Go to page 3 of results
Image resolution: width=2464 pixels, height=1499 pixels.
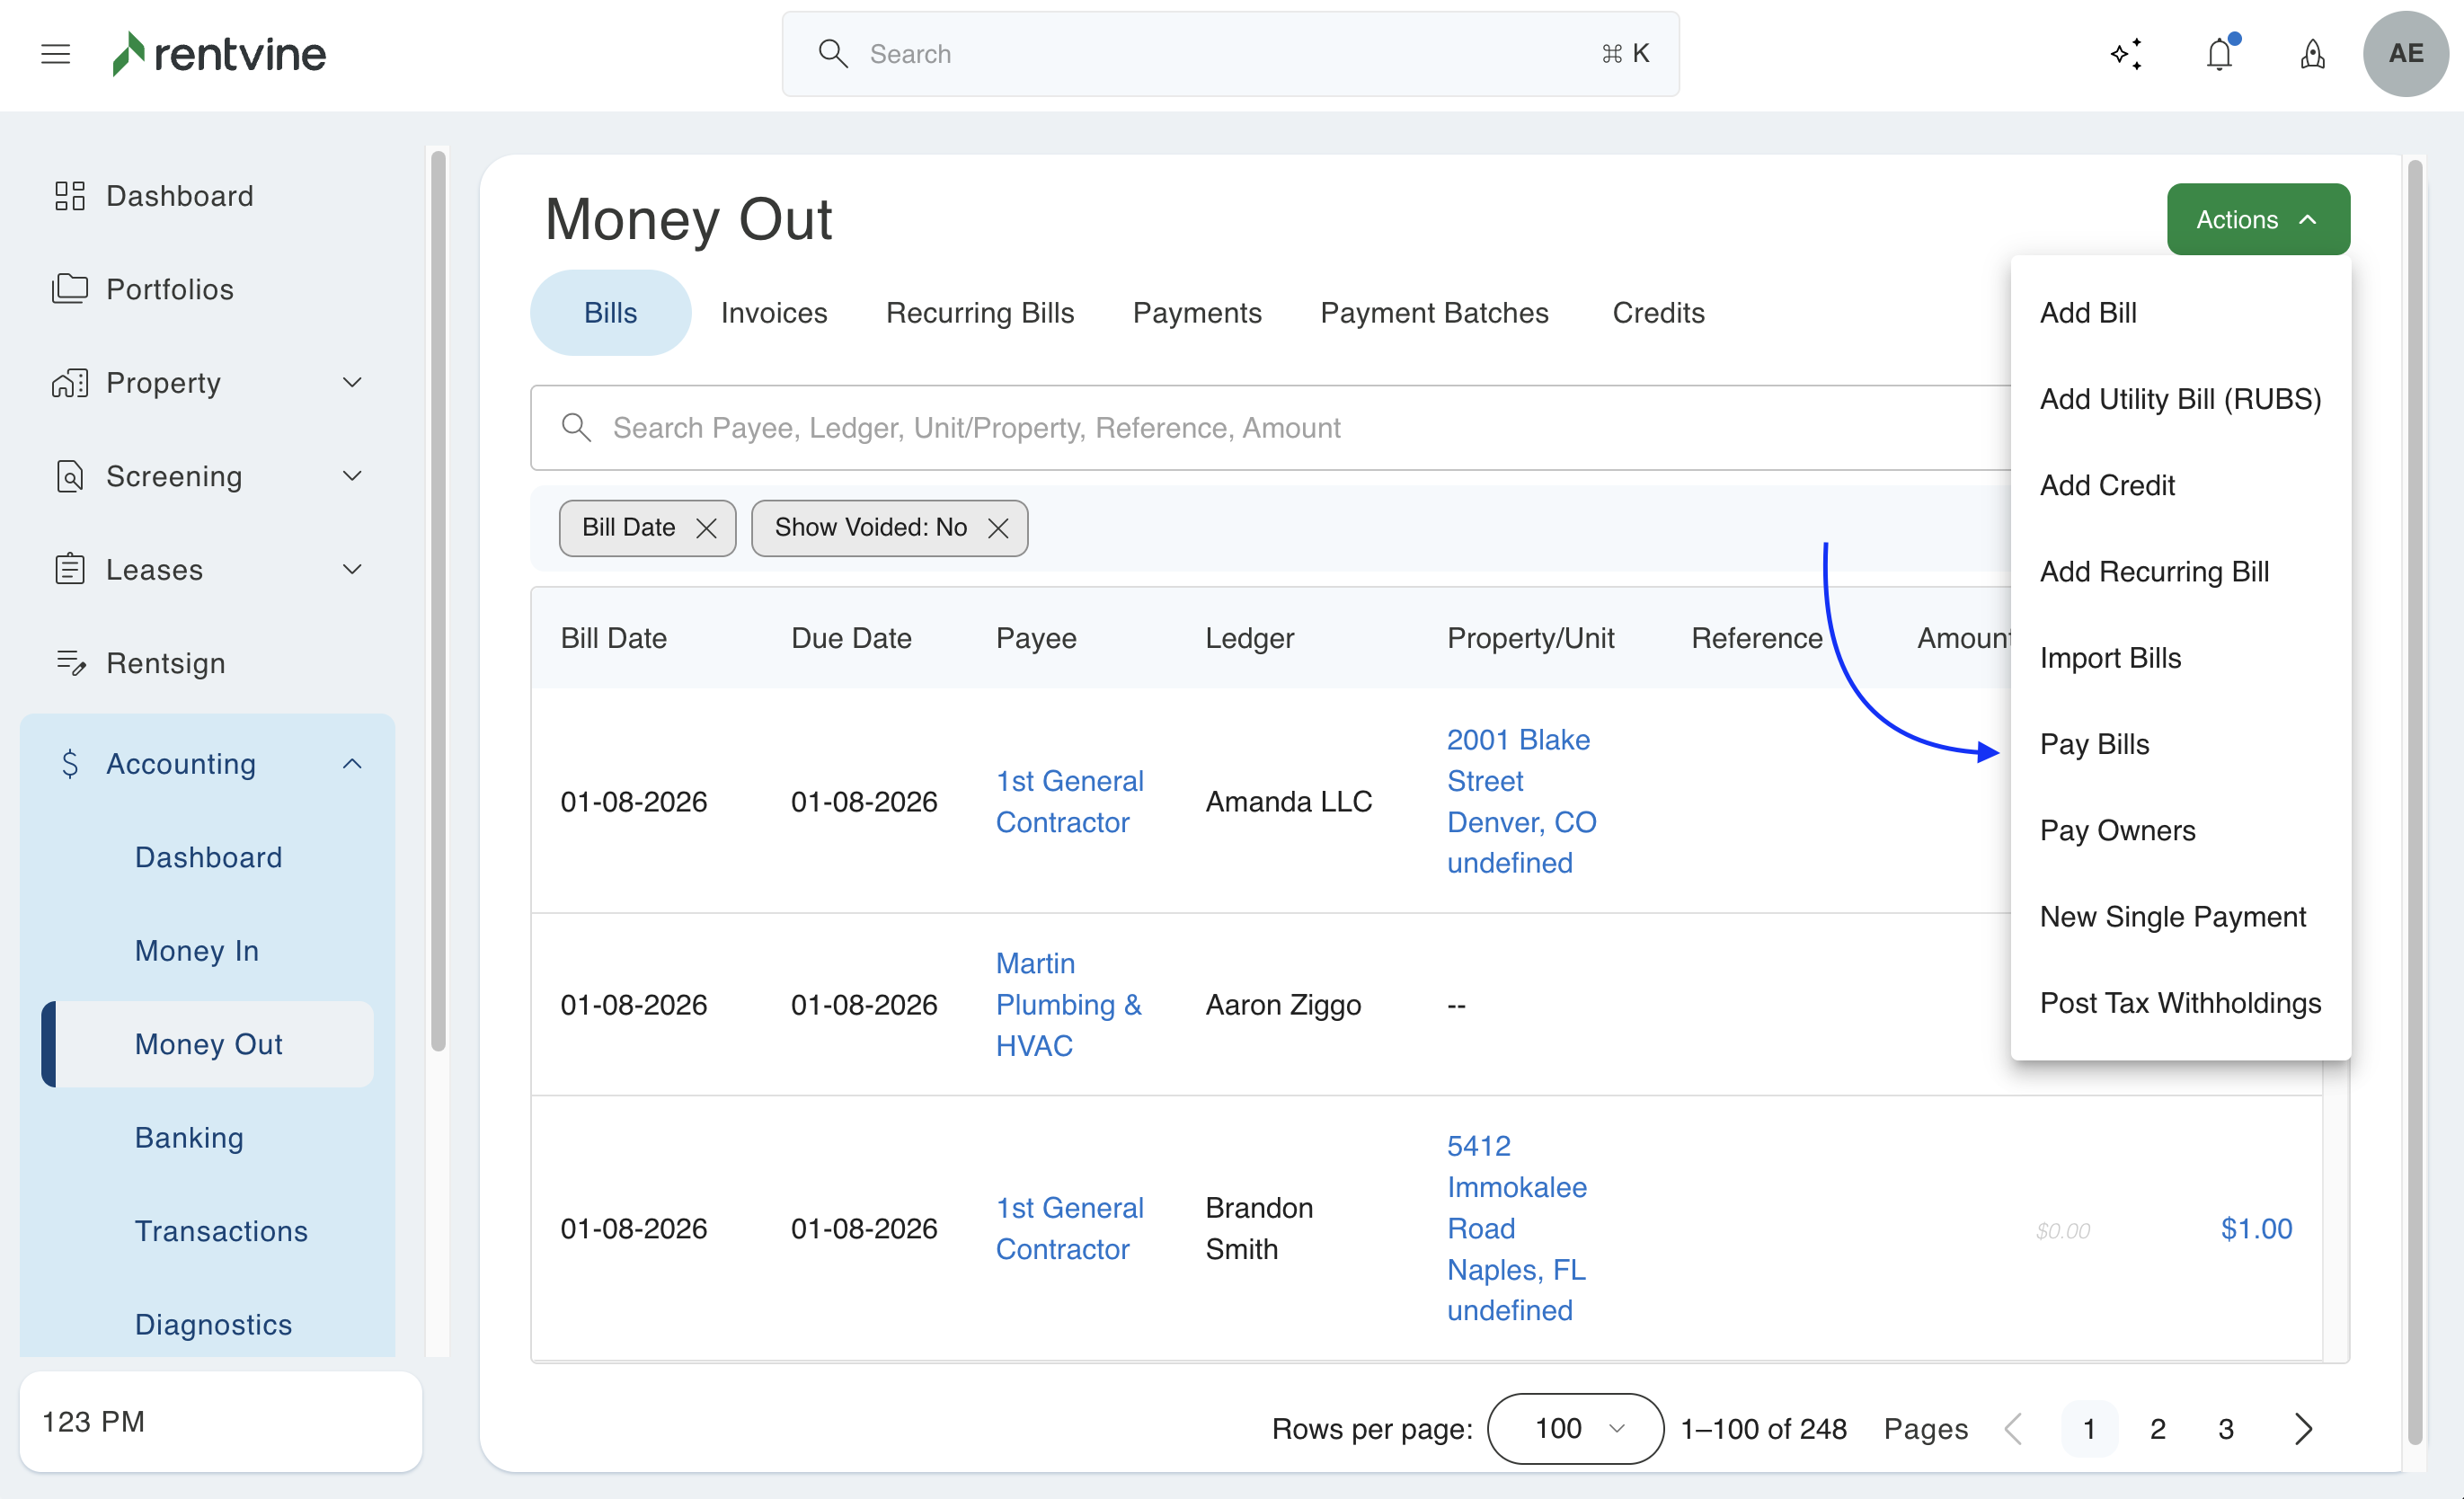click(2225, 1428)
